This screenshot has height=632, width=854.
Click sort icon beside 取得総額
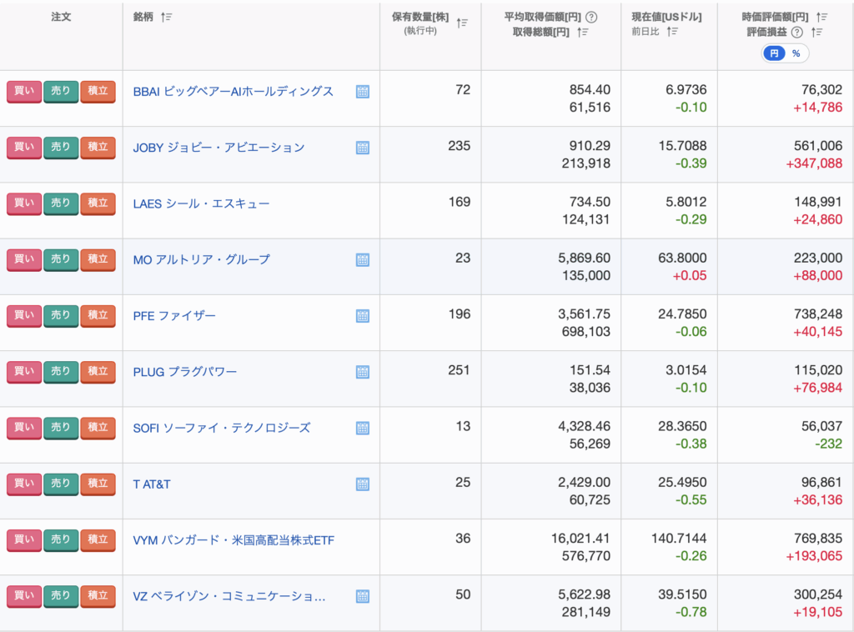584,33
